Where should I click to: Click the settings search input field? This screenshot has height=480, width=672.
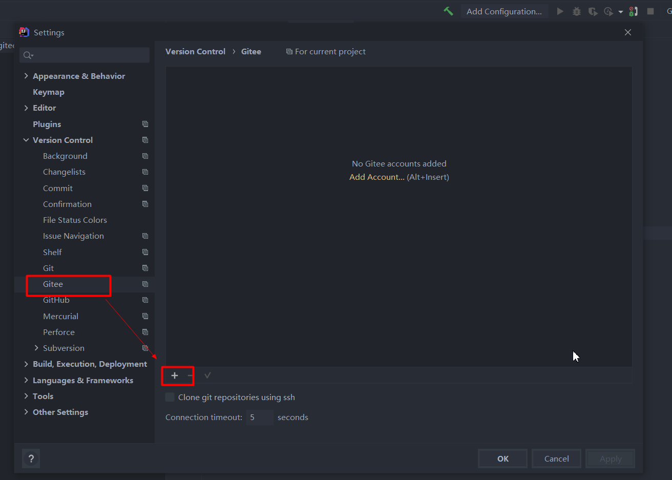[85, 55]
